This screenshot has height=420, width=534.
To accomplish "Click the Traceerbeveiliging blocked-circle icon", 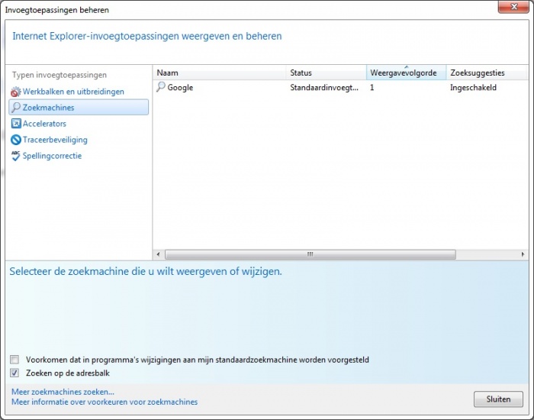I will pos(16,140).
